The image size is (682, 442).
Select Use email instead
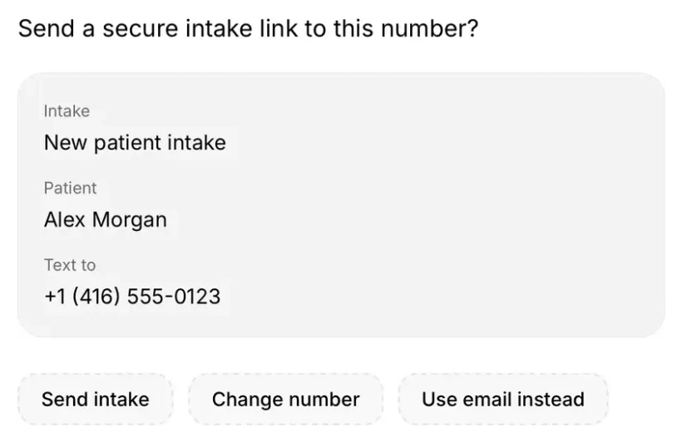pos(503,399)
